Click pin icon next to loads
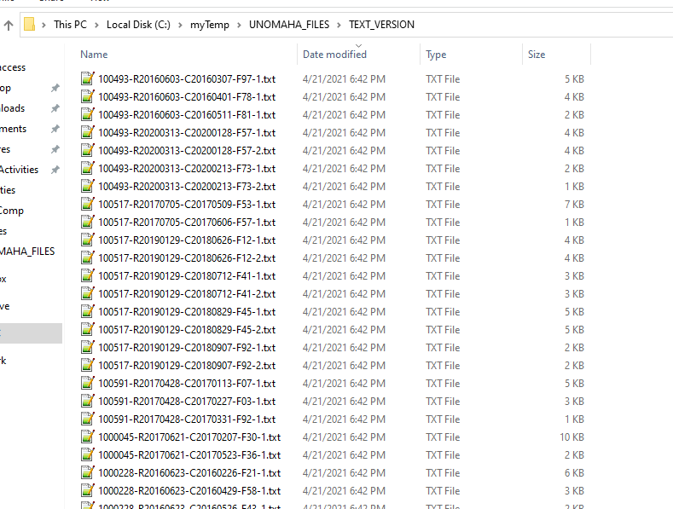The height and width of the screenshot is (509, 673). pos(55,108)
